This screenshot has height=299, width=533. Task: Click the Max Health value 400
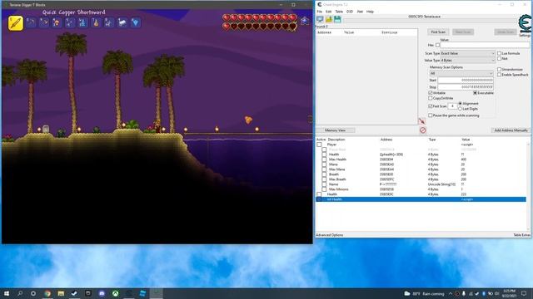464,159
